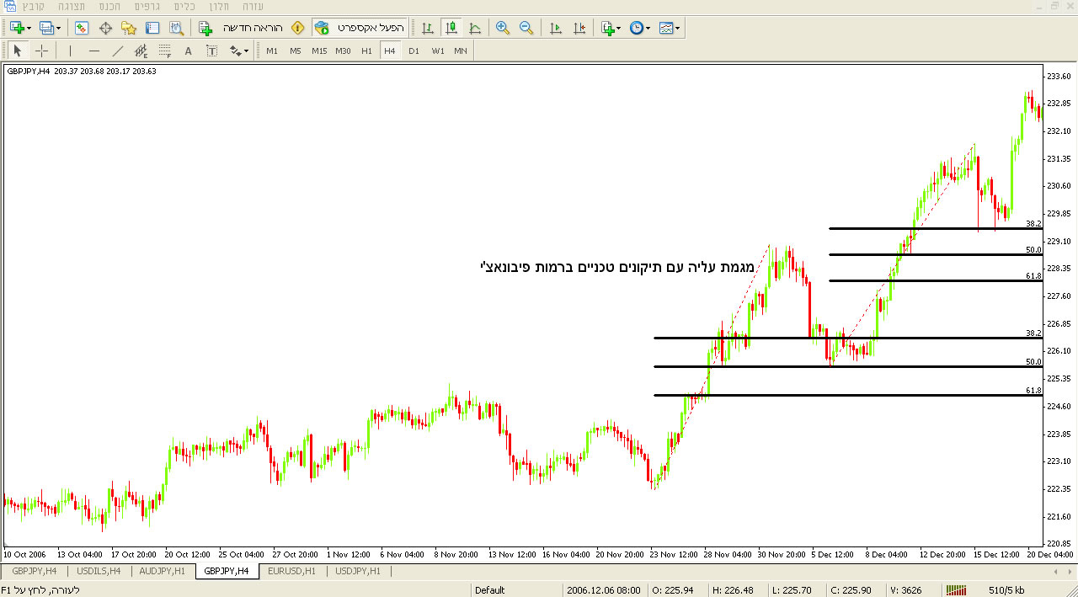
Task: Select the Crosshair cursor tool
Action: (41, 51)
